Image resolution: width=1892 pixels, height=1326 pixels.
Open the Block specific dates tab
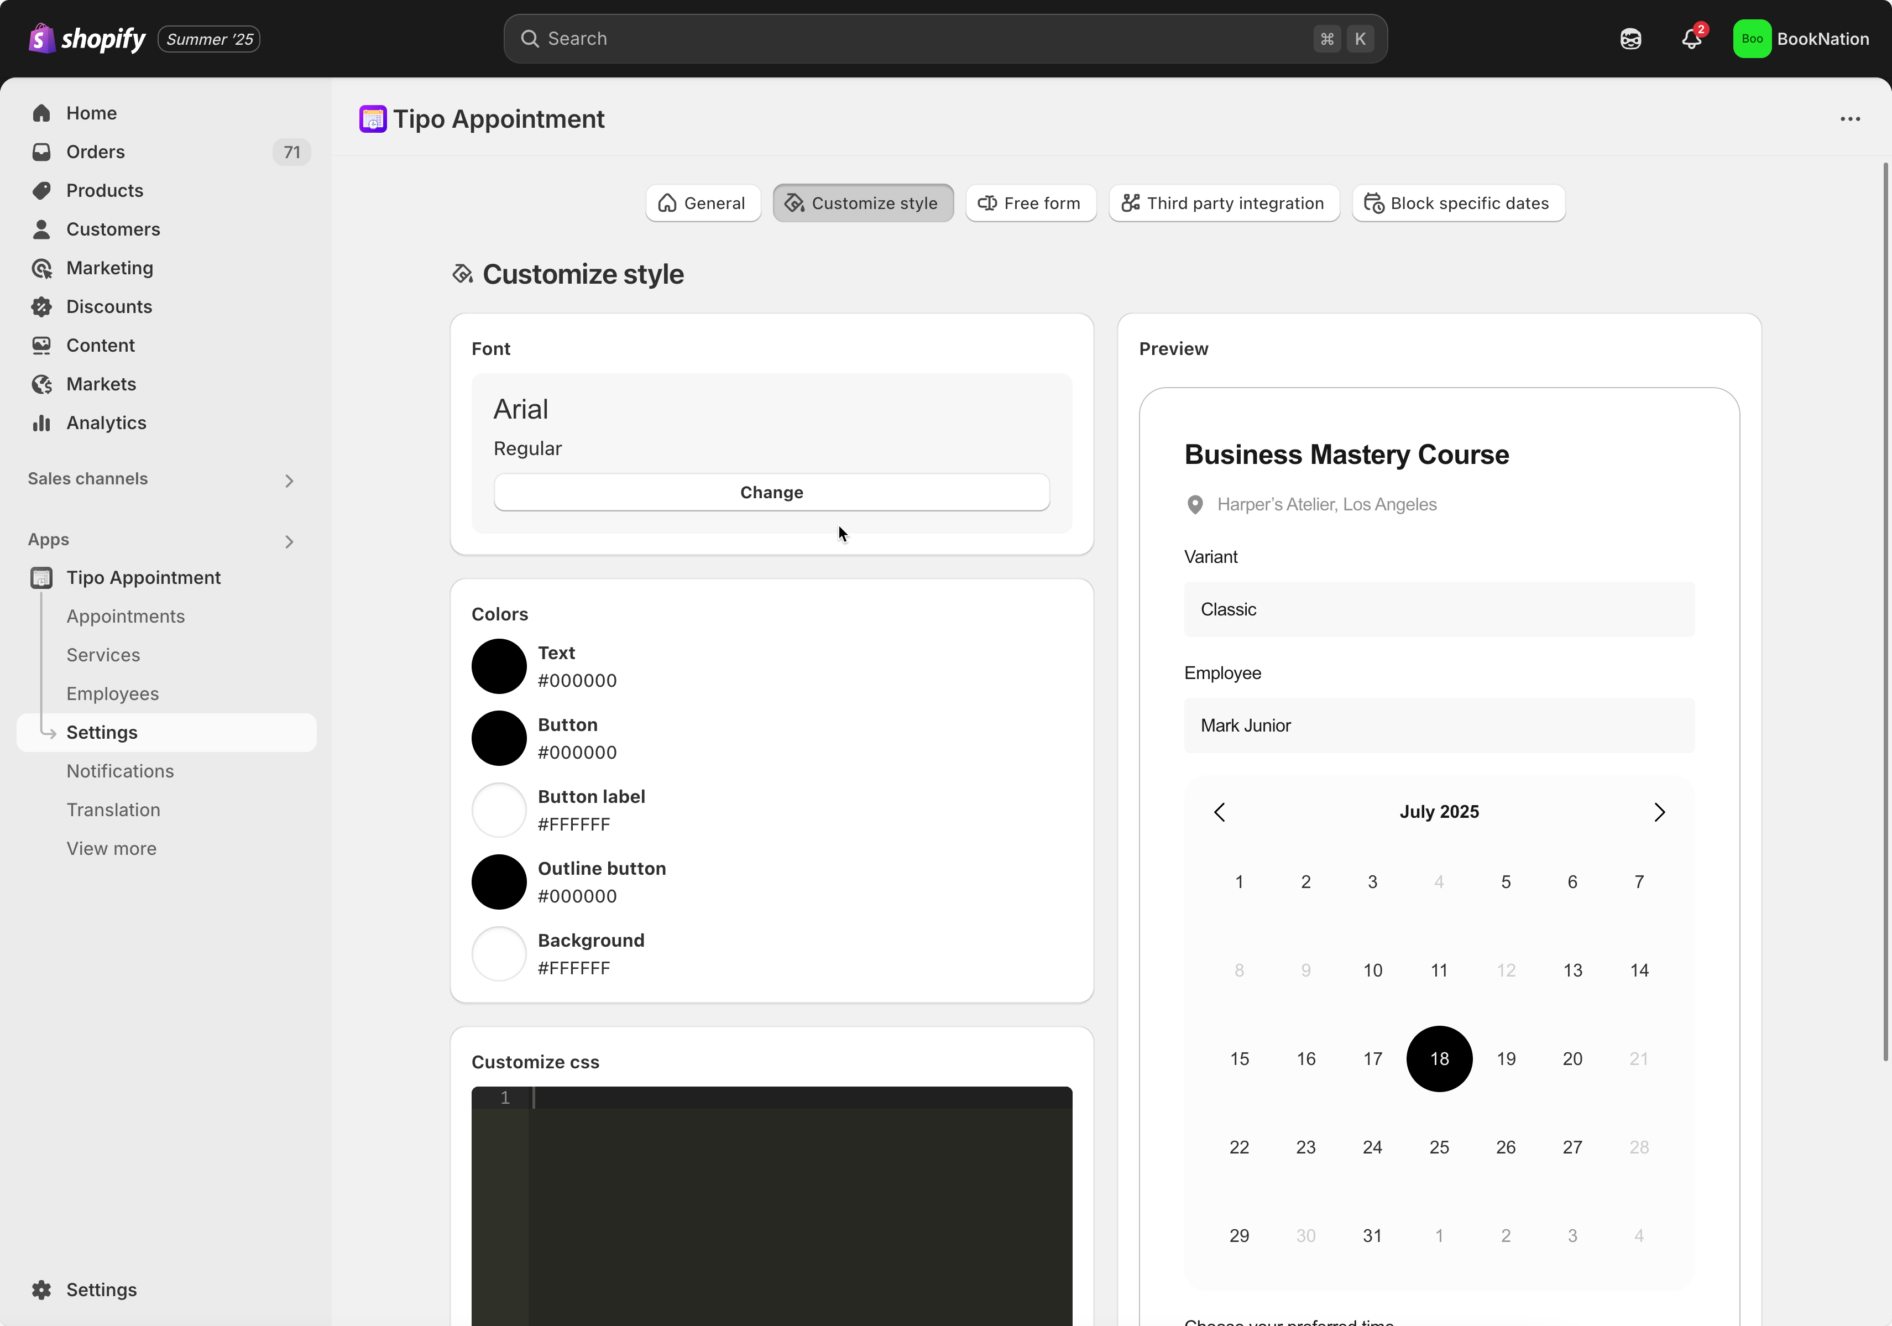pyautogui.click(x=1458, y=203)
